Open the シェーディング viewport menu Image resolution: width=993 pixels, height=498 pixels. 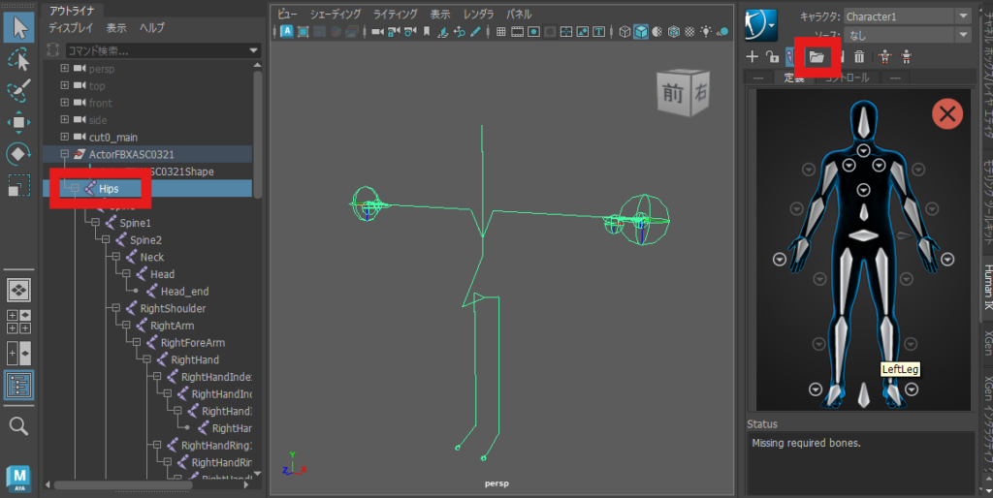[336, 15]
